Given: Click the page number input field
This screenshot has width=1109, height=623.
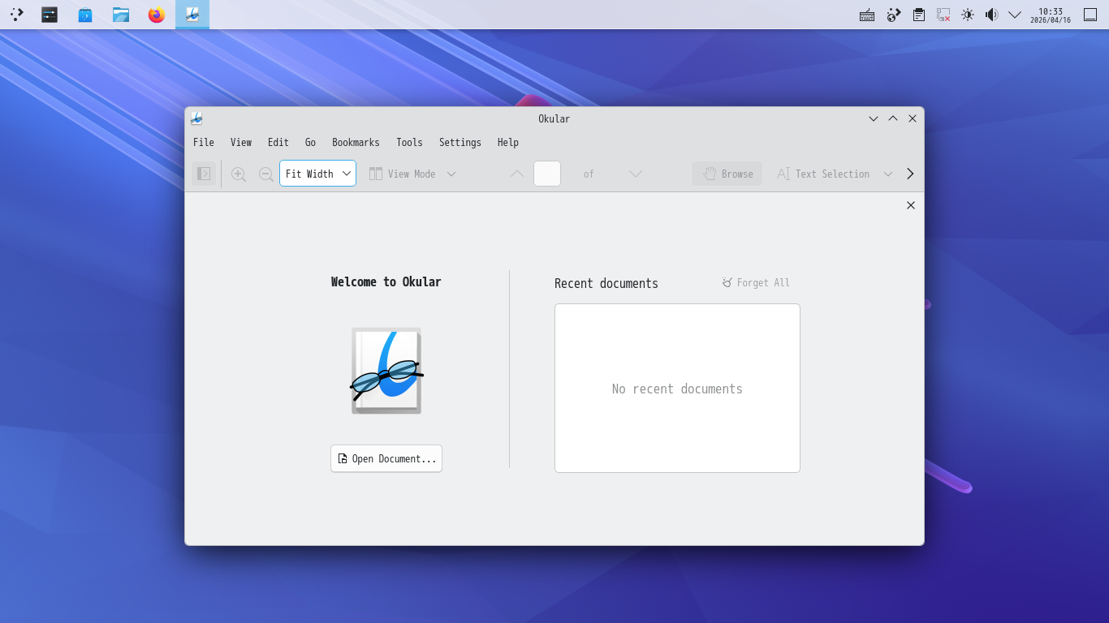Looking at the screenshot, I should [546, 174].
